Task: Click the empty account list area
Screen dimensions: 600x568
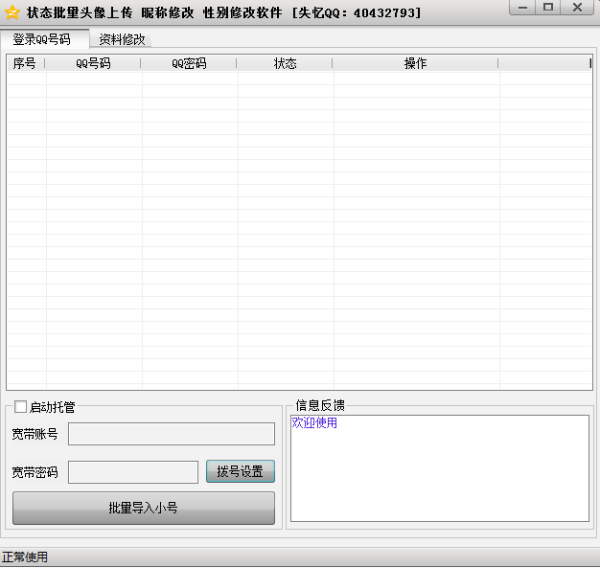Action: 299,230
